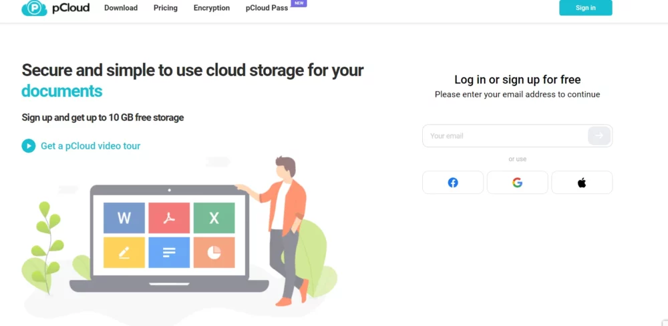
Task: Play the pCloud video tour icon
Action: tap(29, 146)
